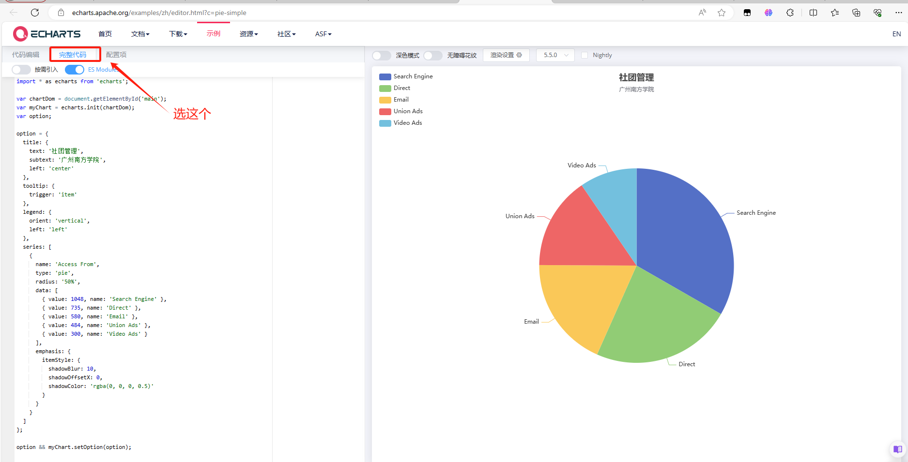Open the 渲染设置 gear settings icon
The height and width of the screenshot is (462, 908).
coord(519,55)
